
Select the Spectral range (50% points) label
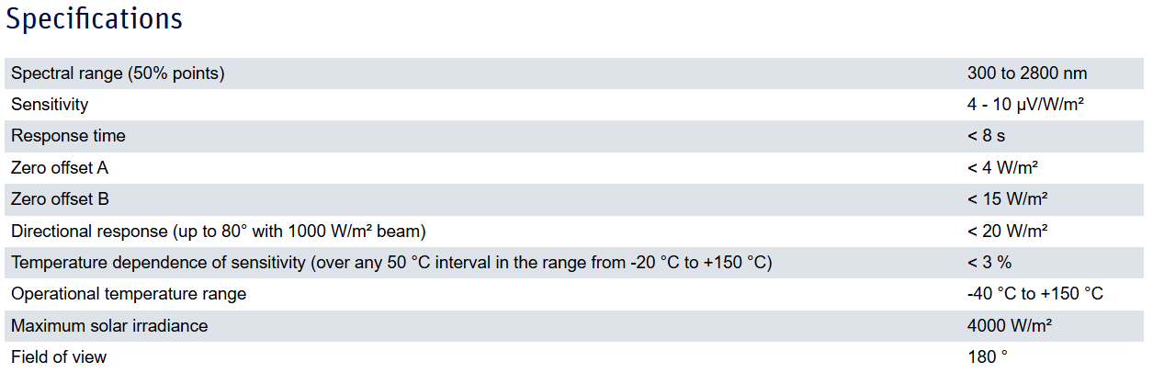pyautogui.click(x=118, y=73)
